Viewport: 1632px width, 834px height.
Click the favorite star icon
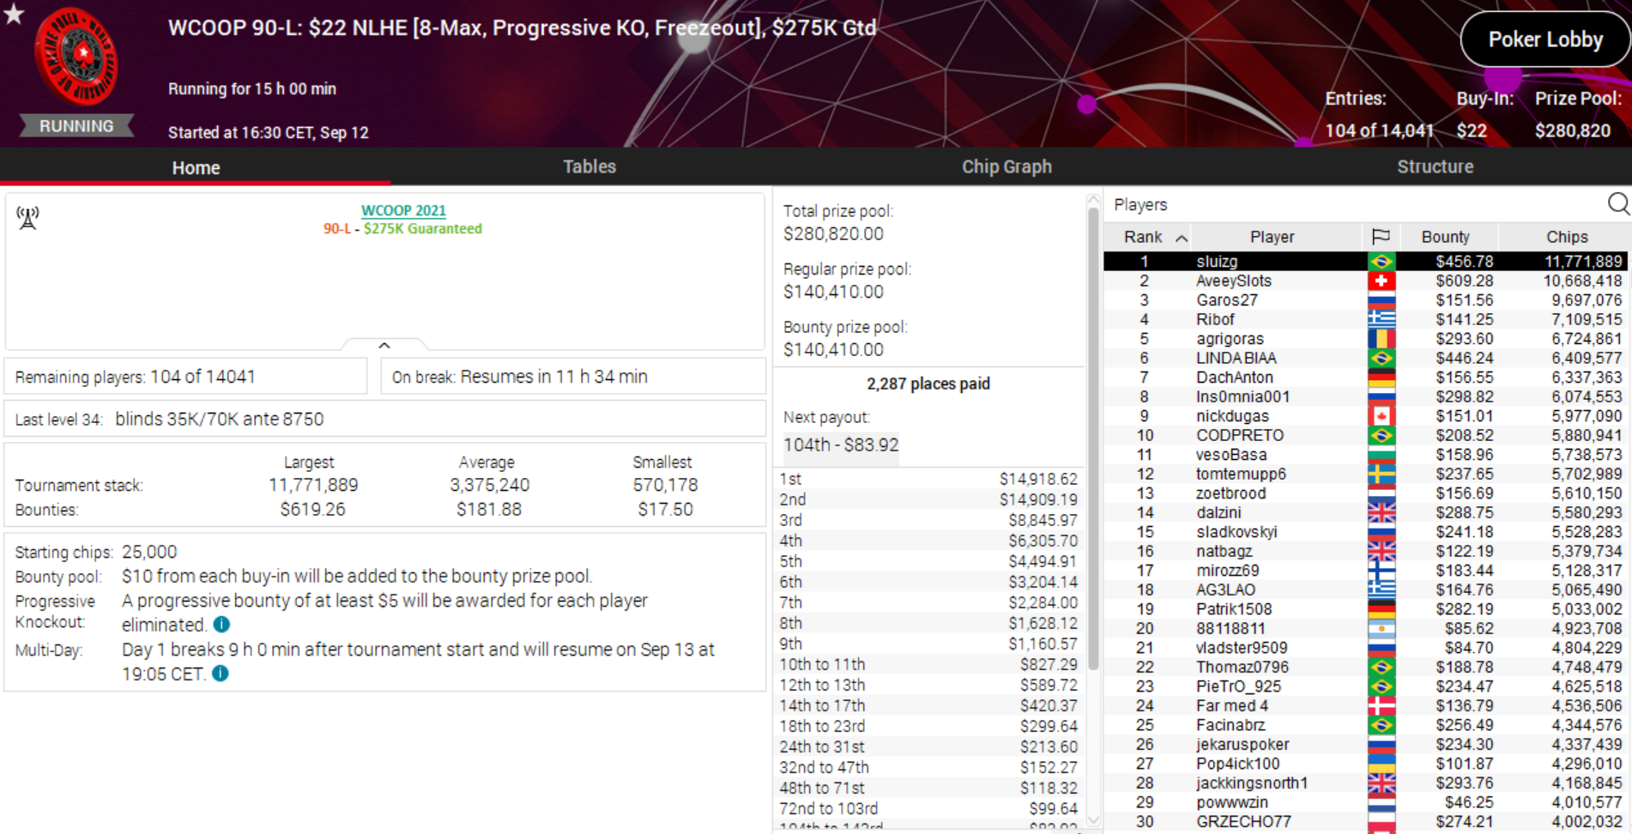14,14
